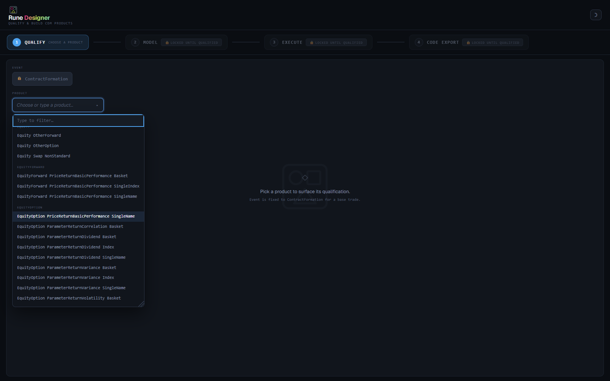Click the dropdown list corner grip handle
The image size is (610, 381).
pos(141,303)
